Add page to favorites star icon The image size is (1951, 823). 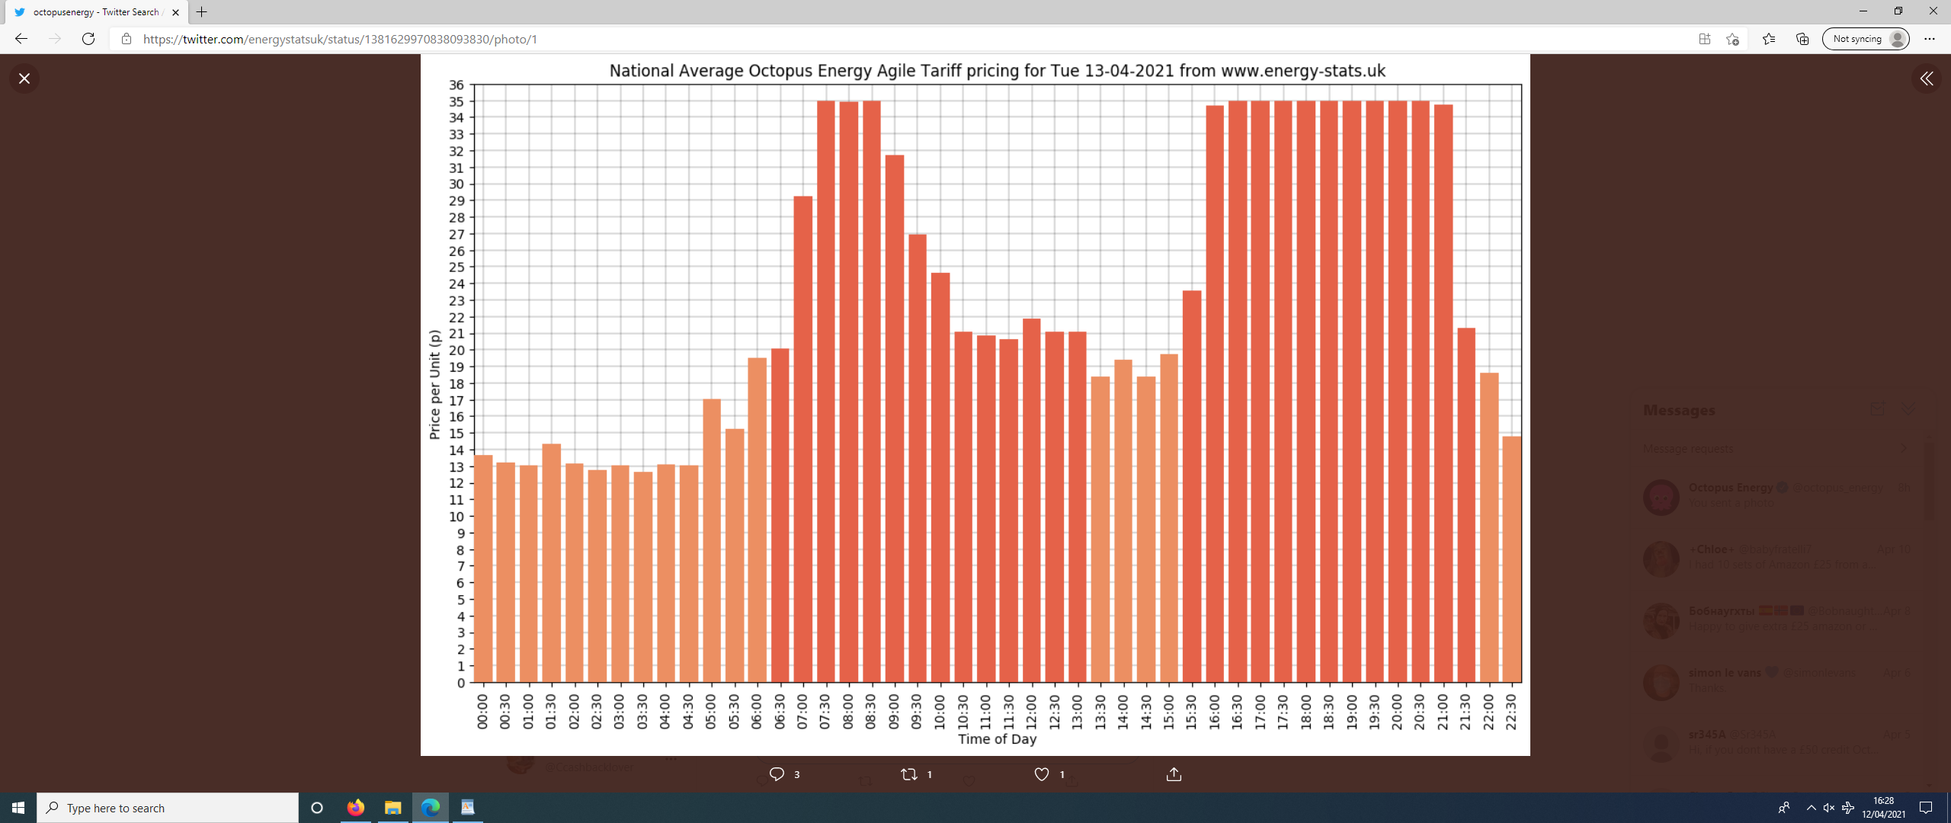pos(1732,39)
